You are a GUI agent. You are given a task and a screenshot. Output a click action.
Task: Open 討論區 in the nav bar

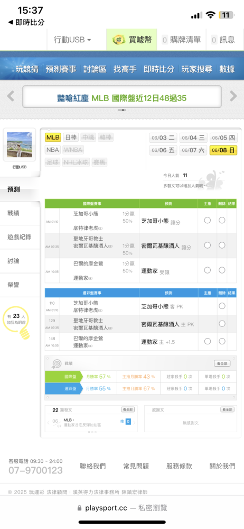pos(95,69)
